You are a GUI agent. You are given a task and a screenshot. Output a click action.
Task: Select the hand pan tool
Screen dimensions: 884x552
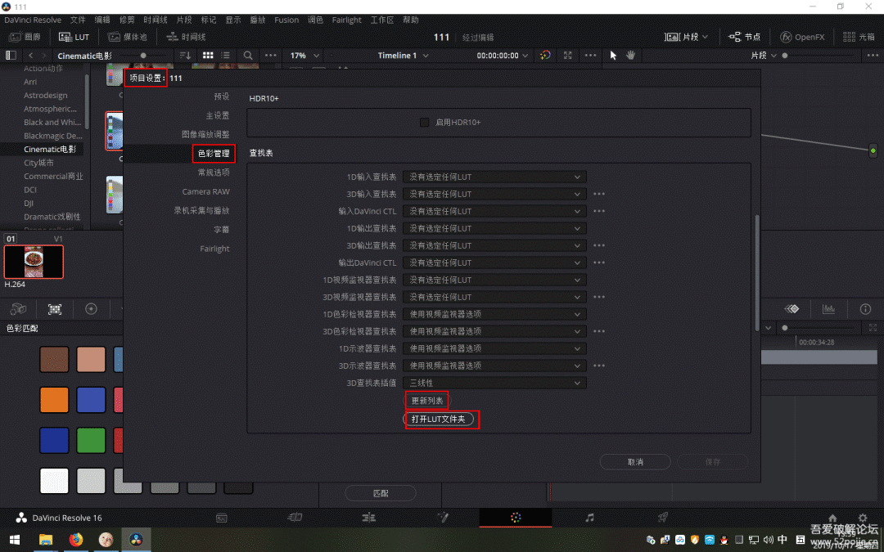point(631,56)
